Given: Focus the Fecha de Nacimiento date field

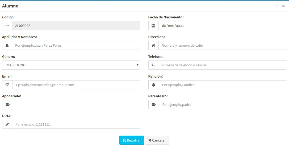Looking at the screenshot, I should pos(222,26).
